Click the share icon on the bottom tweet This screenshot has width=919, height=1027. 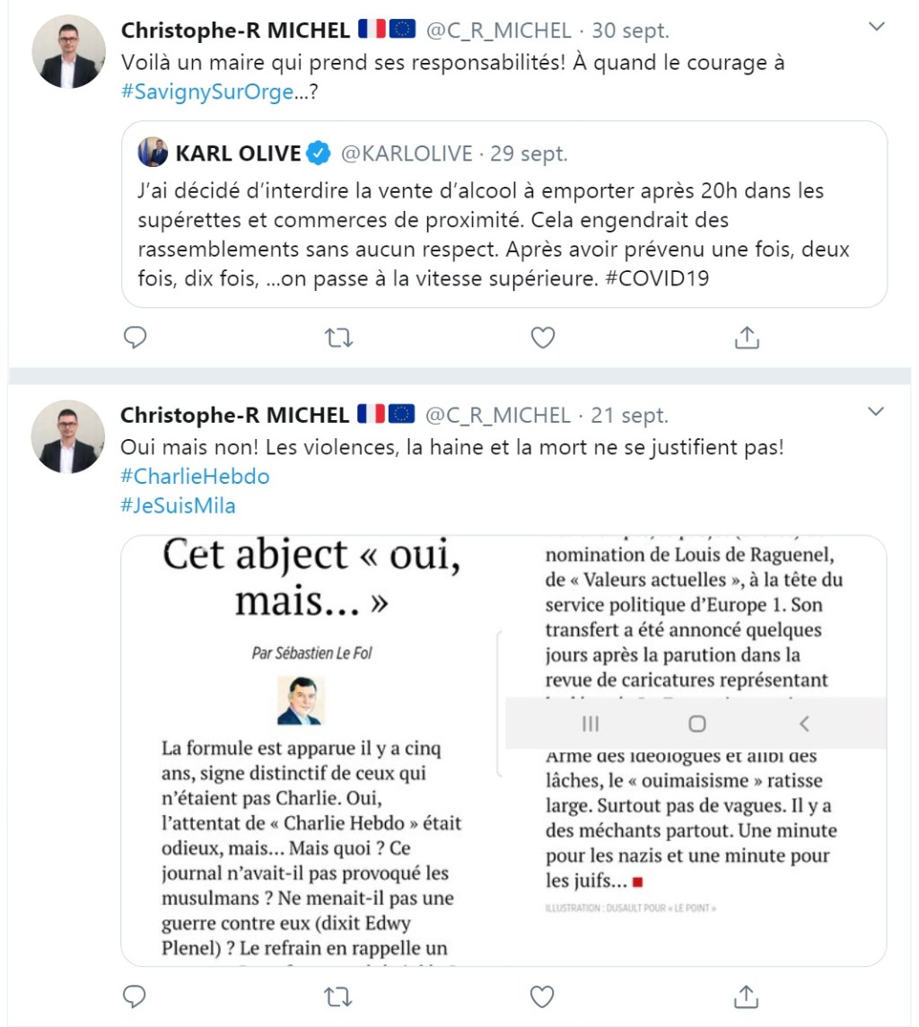coord(745,996)
